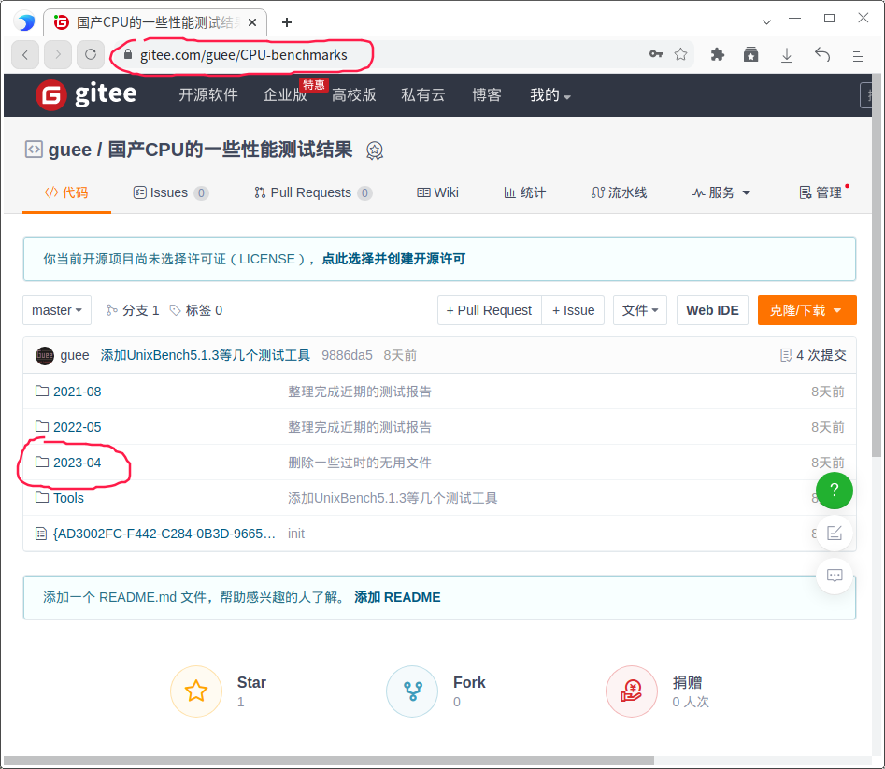Expand the 克隆/下载 dropdown
The height and width of the screenshot is (769, 885).
click(806, 310)
